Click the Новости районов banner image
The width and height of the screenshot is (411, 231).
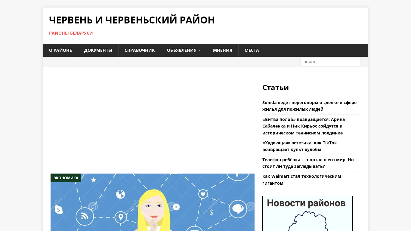click(307, 213)
